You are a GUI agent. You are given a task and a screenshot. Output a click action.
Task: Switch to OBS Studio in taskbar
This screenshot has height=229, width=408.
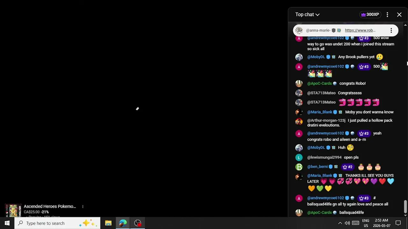click(x=138, y=223)
